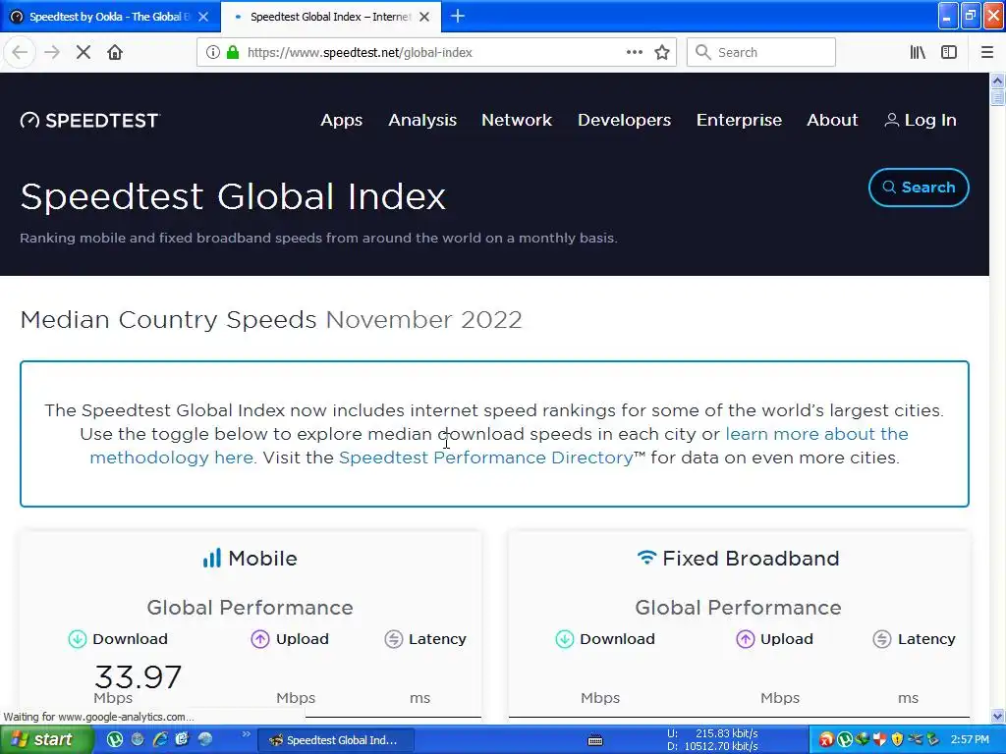
Task: Click Fixed Broadband Latency icon
Action: (x=882, y=638)
